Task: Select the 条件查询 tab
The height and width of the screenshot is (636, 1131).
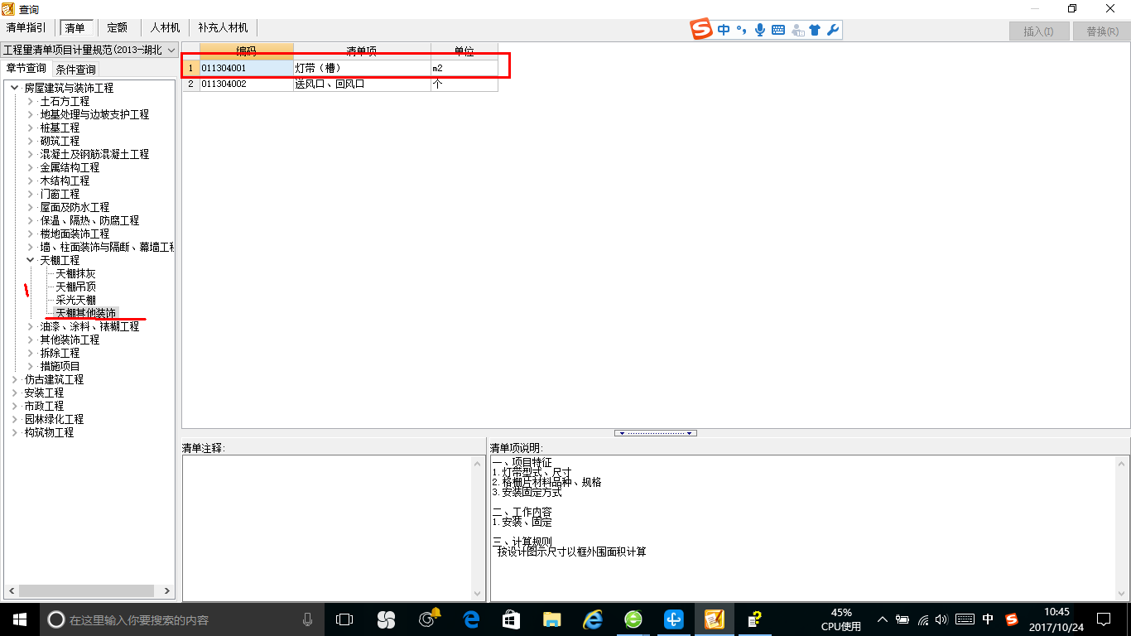Action: (75, 70)
